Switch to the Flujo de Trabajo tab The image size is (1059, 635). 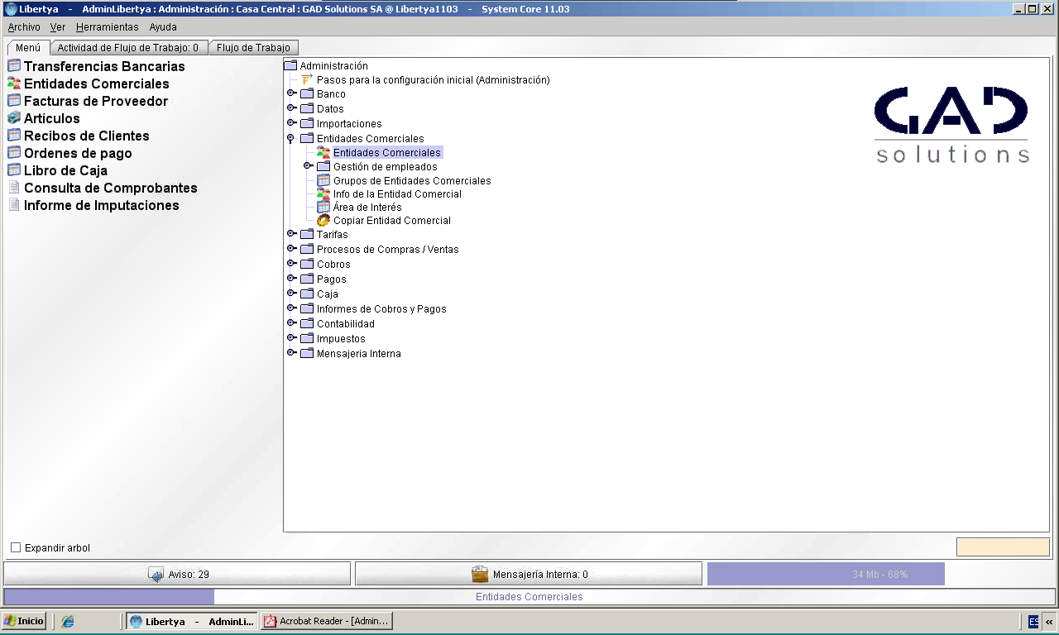(253, 48)
